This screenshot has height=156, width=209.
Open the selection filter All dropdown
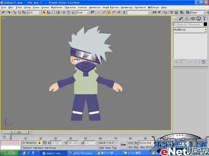click(34, 13)
